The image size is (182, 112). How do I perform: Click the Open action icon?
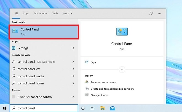tap(87, 62)
